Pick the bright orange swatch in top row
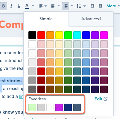 coord(50,35)
